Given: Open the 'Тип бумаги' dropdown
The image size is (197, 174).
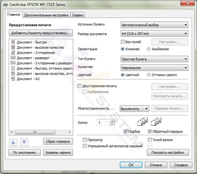Looking at the screenshot, I should [154, 59].
